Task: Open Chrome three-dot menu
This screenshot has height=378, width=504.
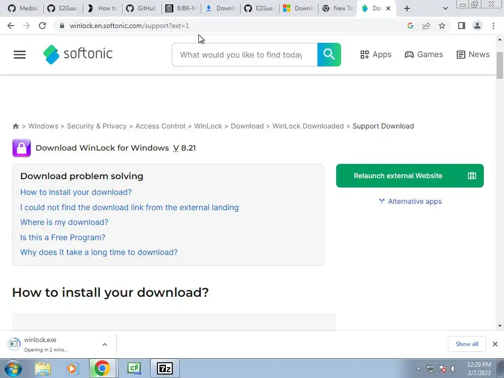Action: coord(493,26)
